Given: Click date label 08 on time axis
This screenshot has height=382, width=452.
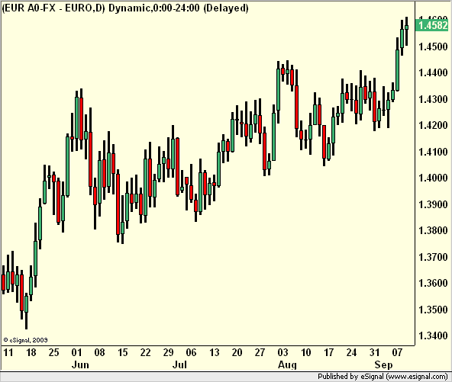Looking at the screenshot, I should pyautogui.click(x=99, y=352).
